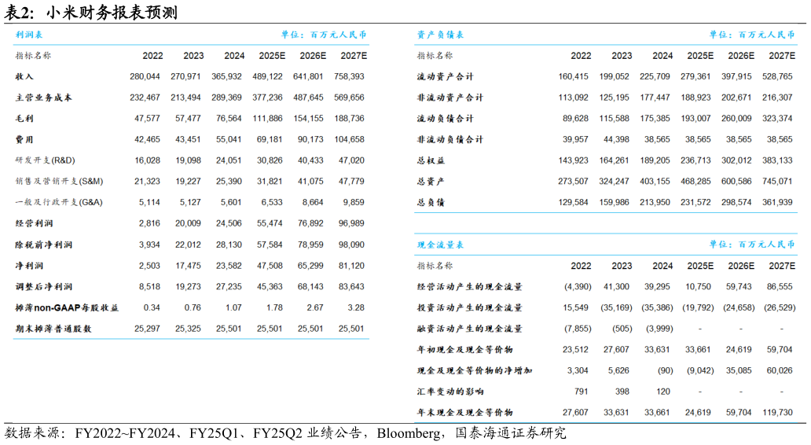Click the 融资活动产生的现金流量 row label
Image resolution: width=811 pixels, height=445 pixels.
point(470,329)
